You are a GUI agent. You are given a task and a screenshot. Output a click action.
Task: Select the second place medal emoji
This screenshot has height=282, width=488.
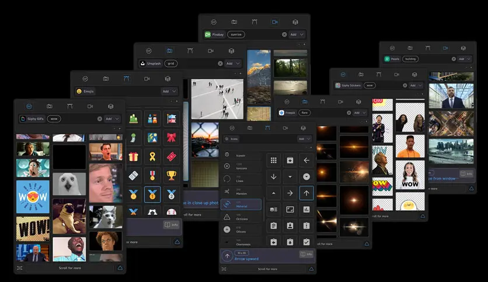171,195
